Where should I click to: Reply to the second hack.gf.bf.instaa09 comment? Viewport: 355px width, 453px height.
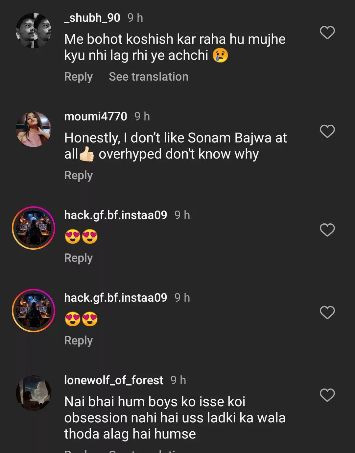point(78,340)
